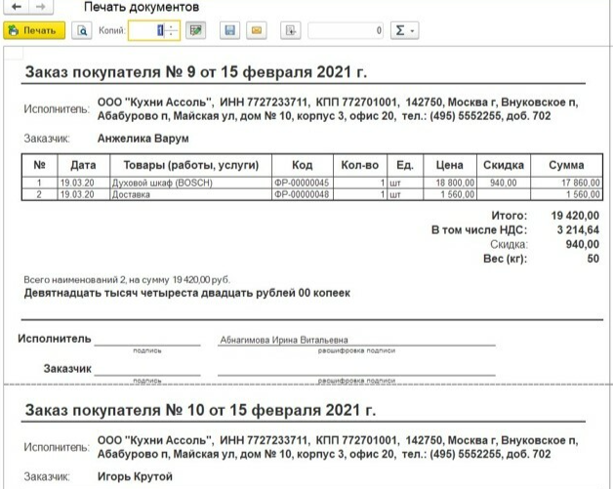The image size is (613, 489).
Task: Click the page export arrow icon
Action: click(x=291, y=30)
